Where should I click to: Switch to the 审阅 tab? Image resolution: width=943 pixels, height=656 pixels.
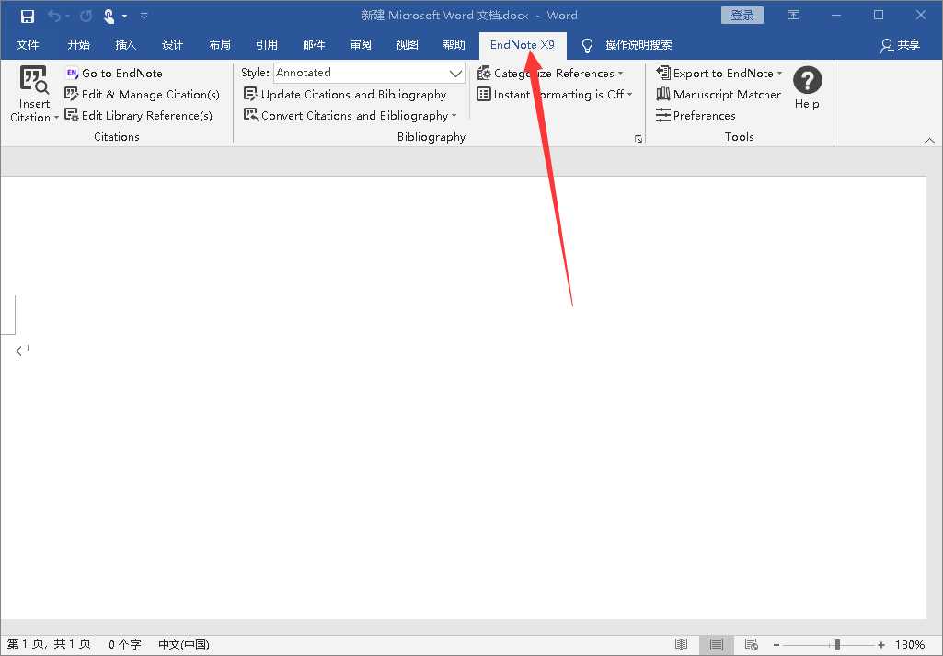(x=361, y=45)
